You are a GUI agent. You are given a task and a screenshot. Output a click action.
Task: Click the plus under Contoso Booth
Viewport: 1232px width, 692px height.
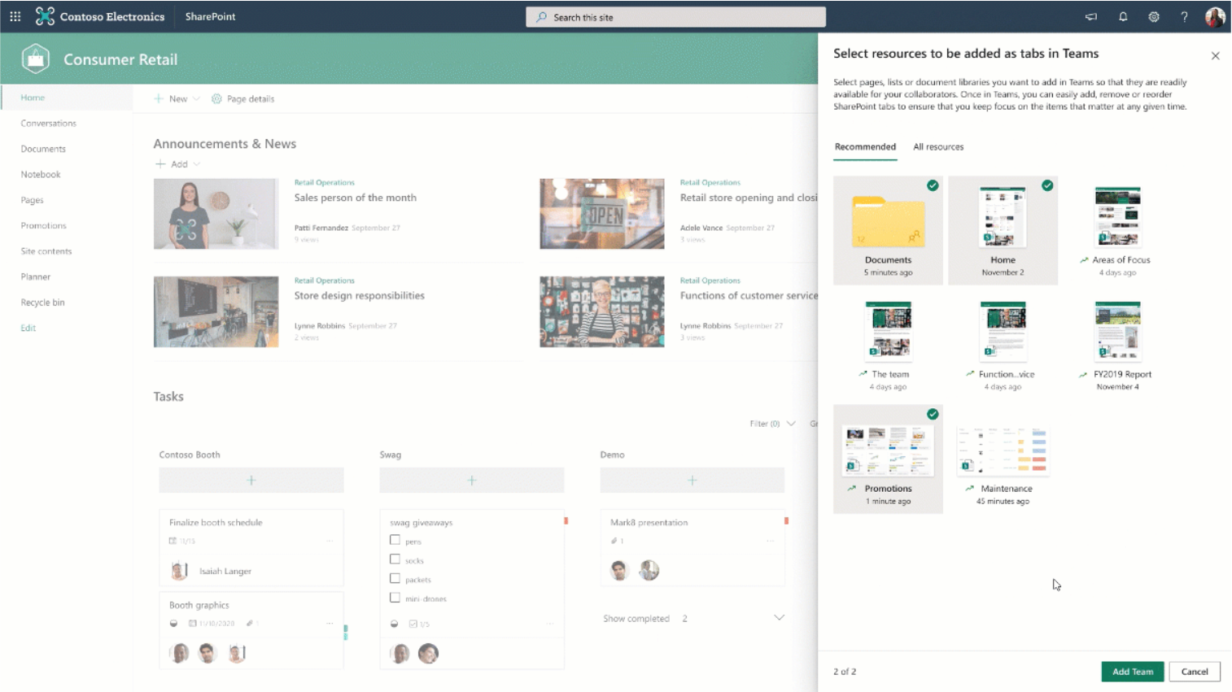click(251, 481)
